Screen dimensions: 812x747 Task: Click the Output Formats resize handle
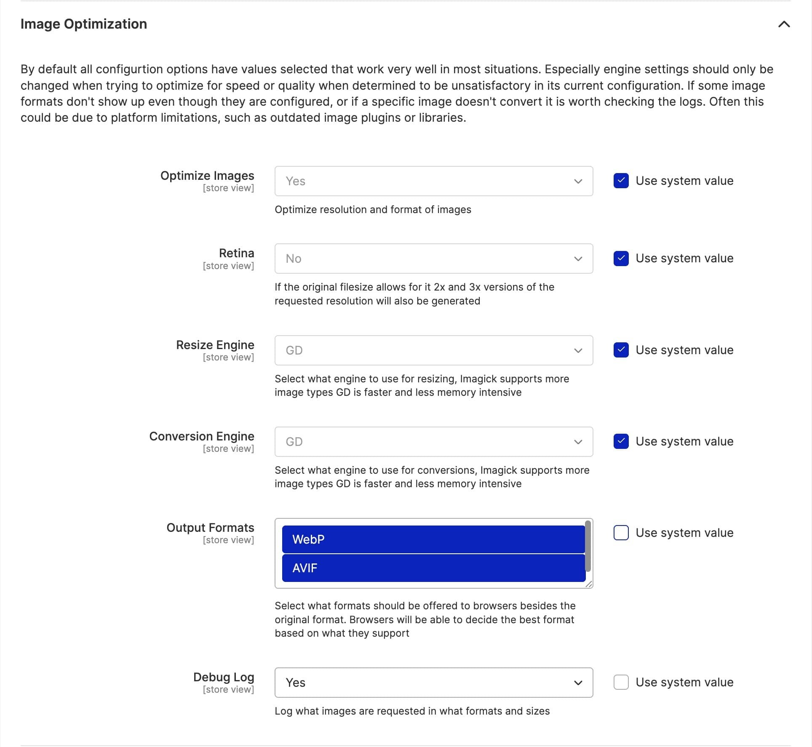click(589, 584)
